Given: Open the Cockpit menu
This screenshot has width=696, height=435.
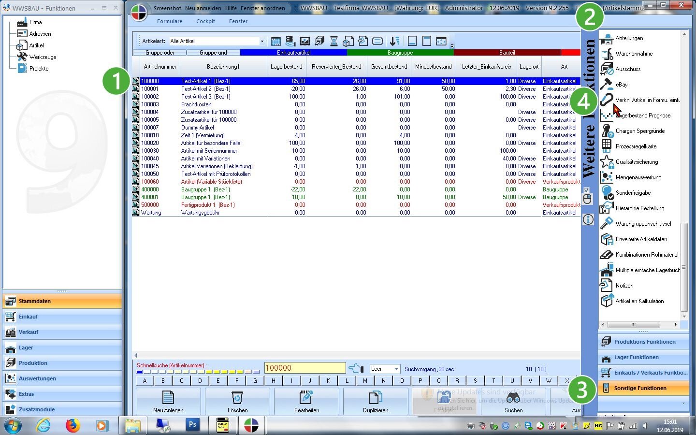Looking at the screenshot, I should (x=205, y=21).
